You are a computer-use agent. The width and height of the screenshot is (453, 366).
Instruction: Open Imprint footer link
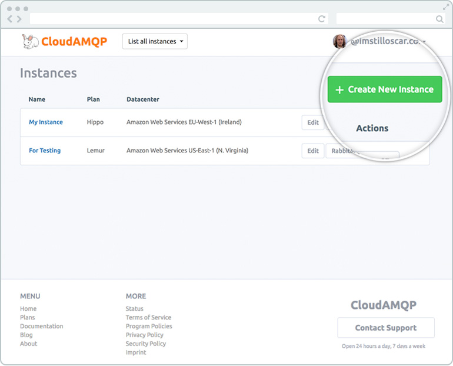pos(136,352)
